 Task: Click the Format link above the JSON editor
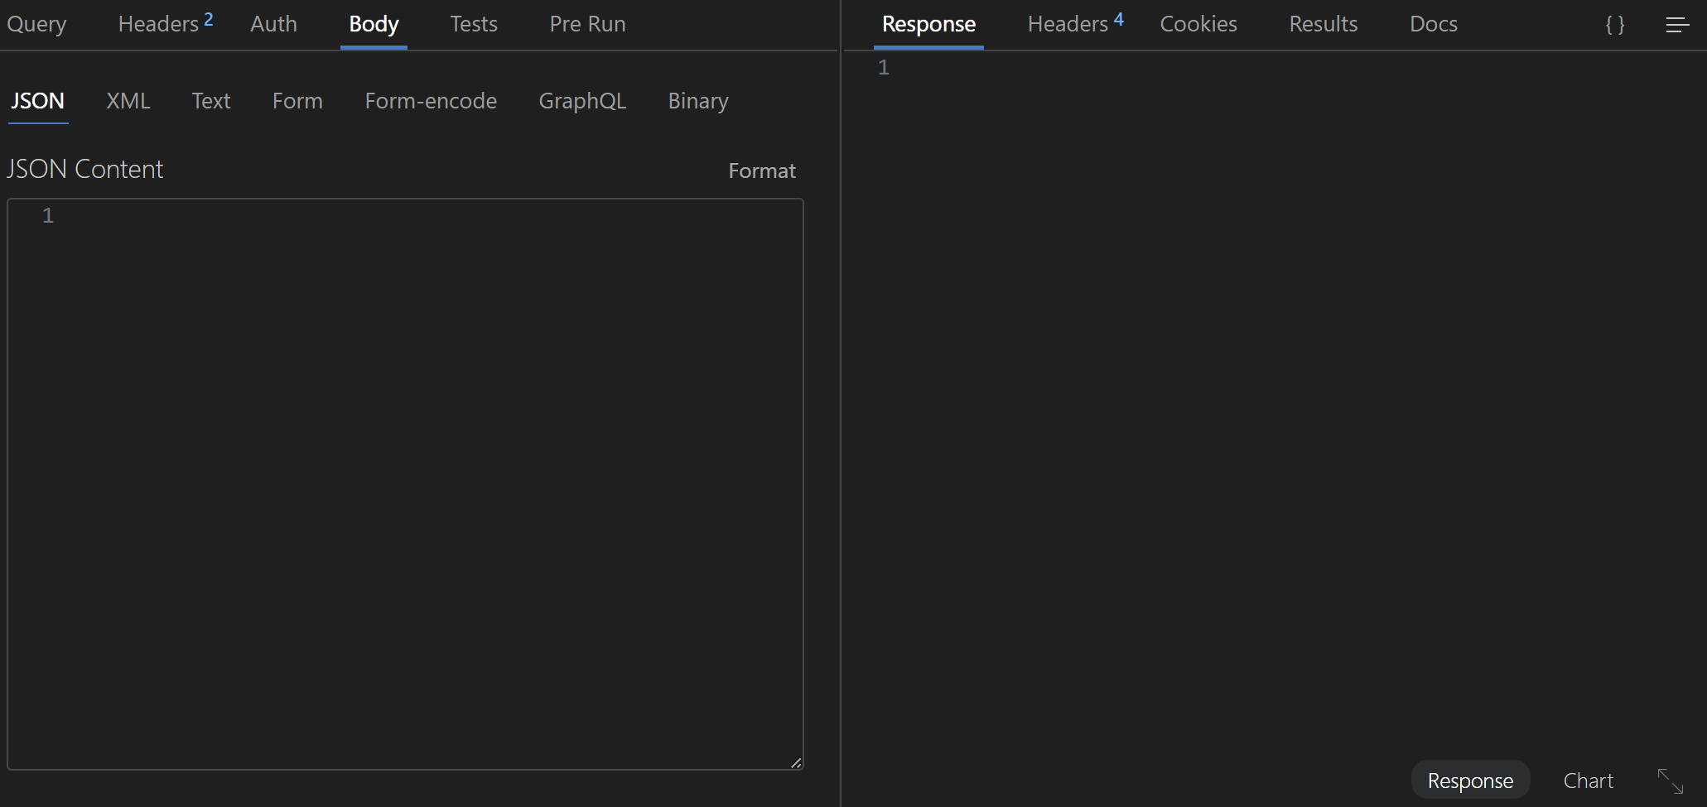point(761,170)
